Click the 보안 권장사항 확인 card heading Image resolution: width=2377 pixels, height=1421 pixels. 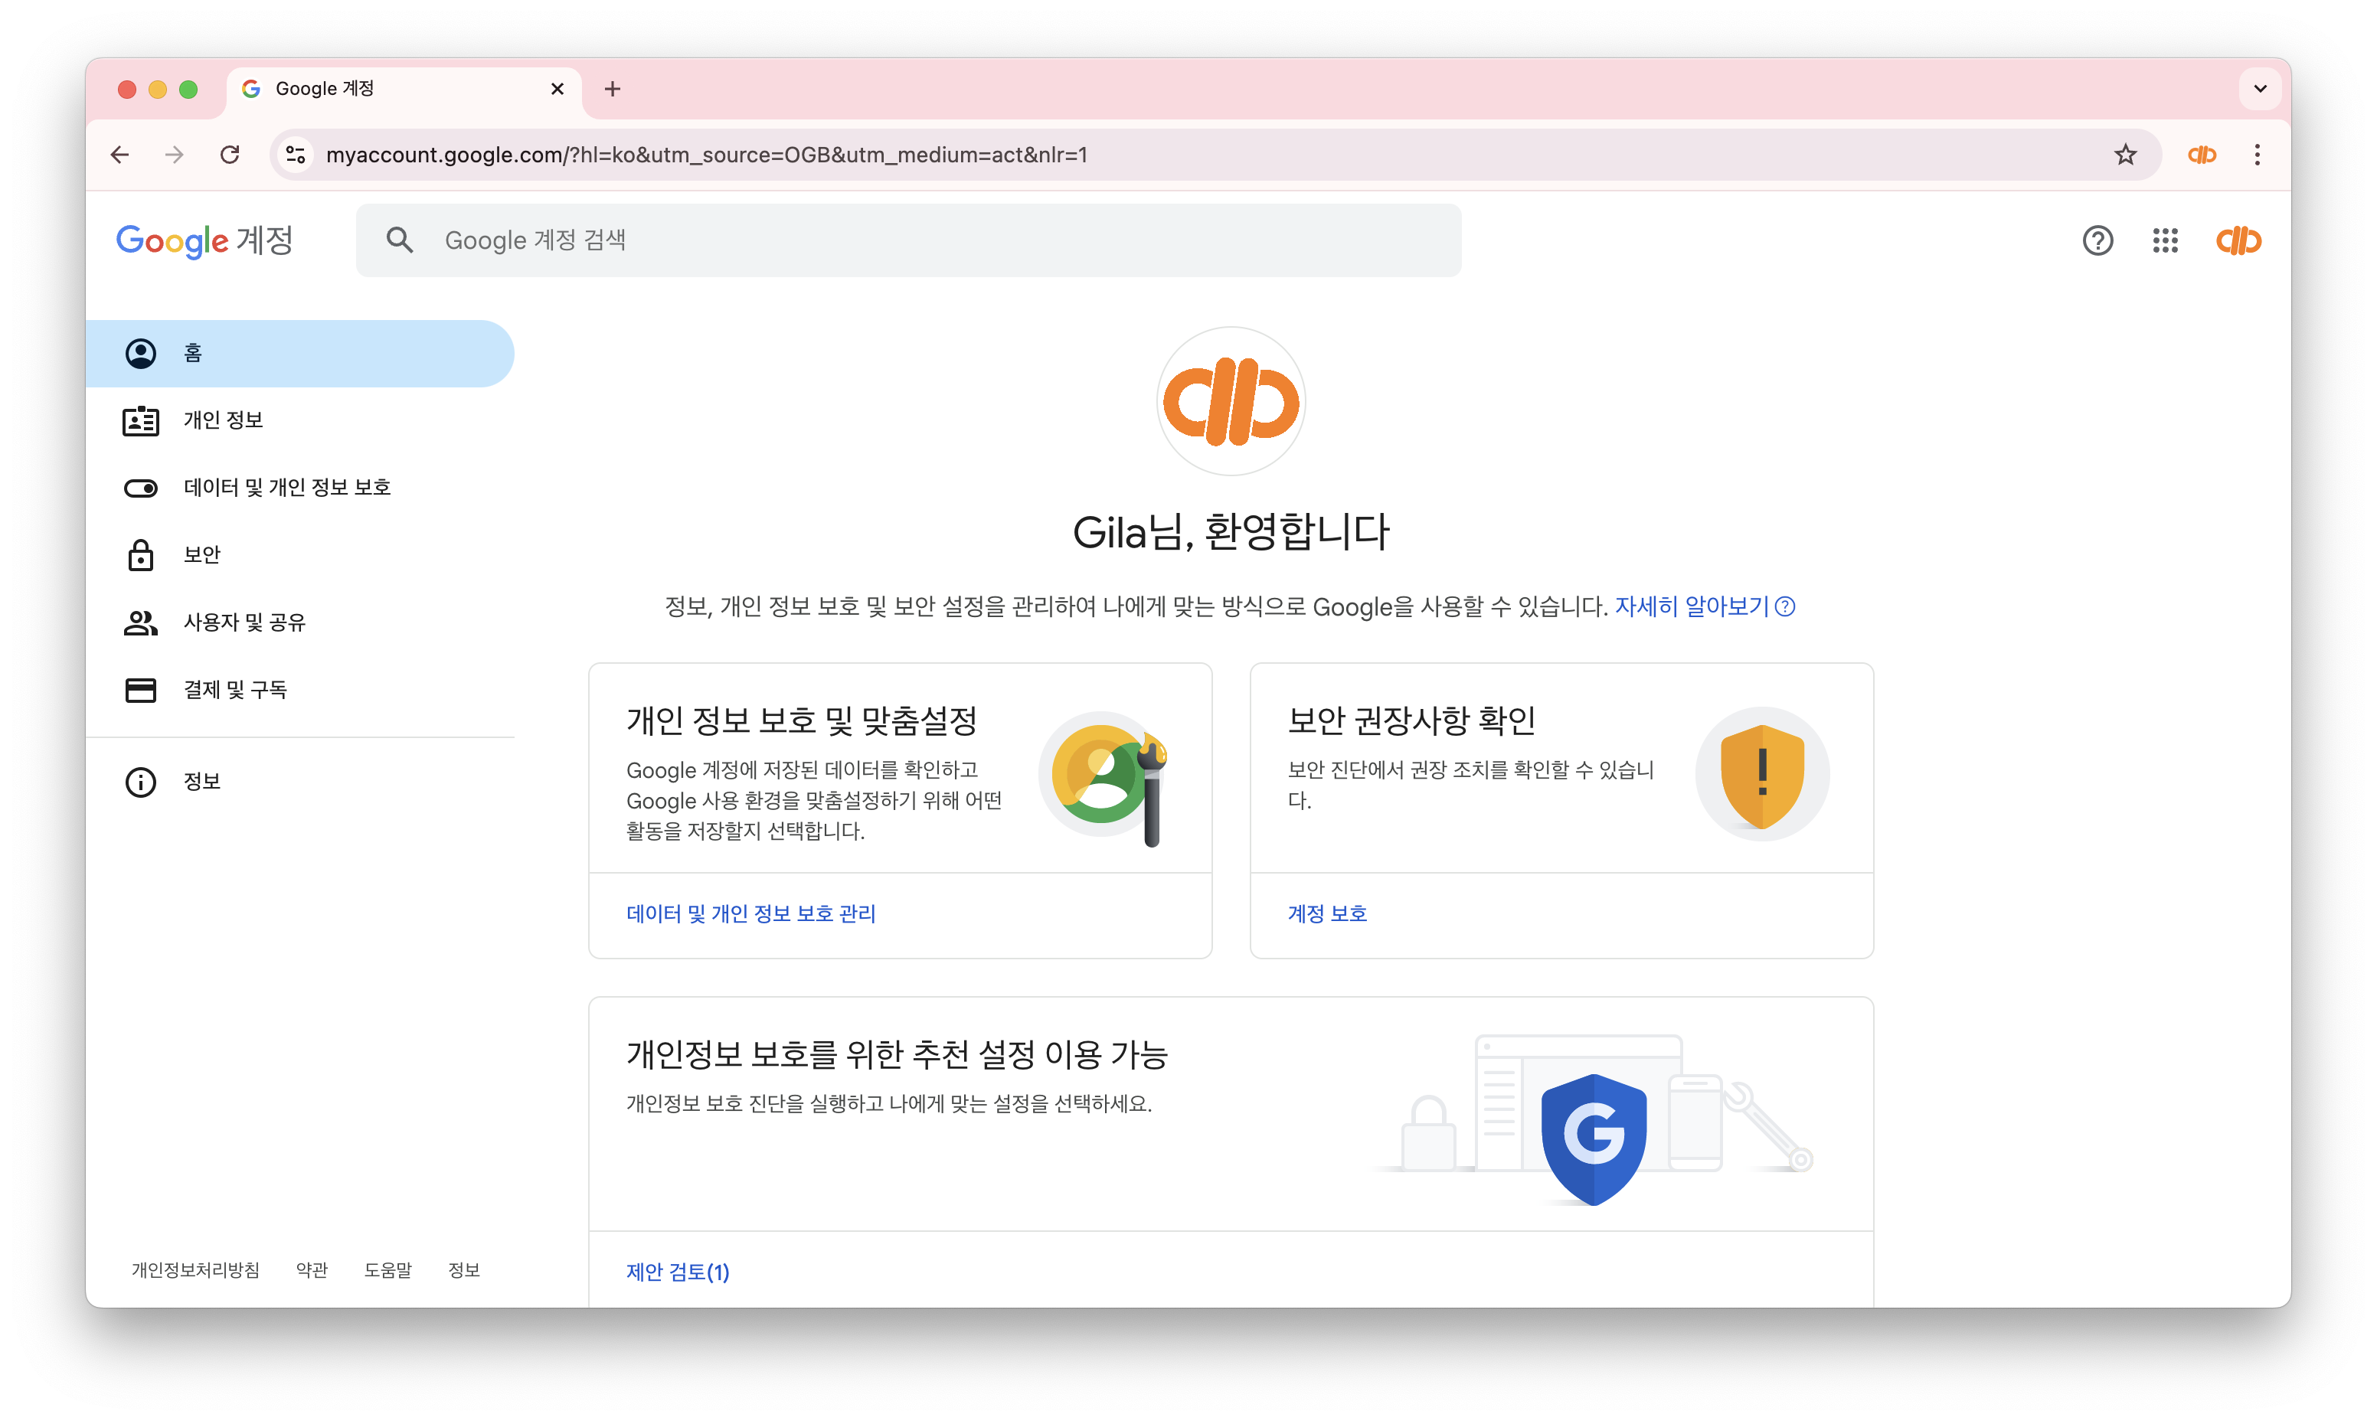coord(1411,720)
